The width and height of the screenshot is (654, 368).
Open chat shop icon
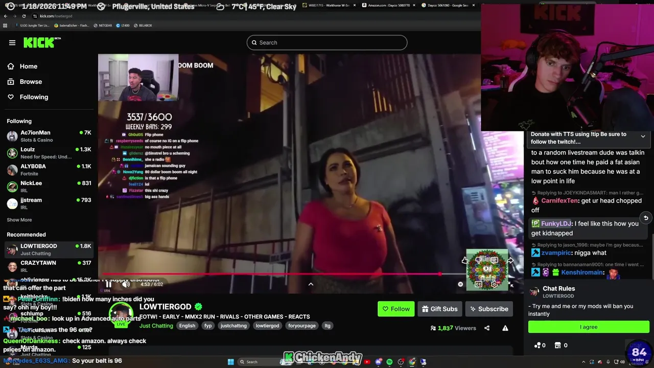558,345
